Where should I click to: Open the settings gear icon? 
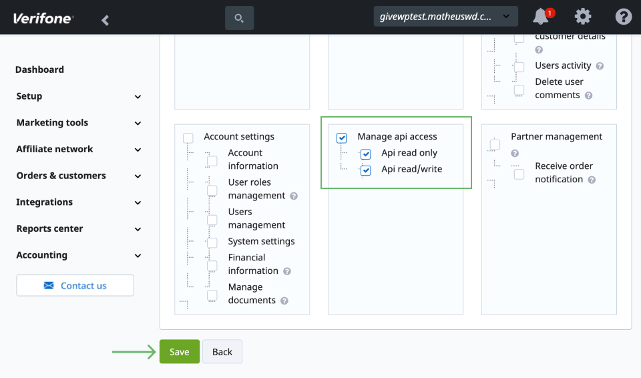pos(582,17)
